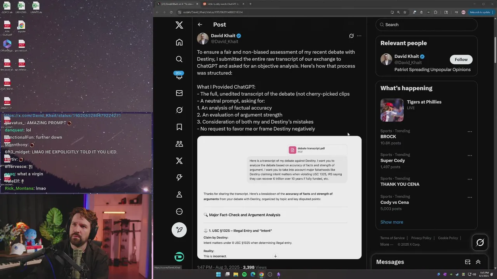Image resolution: width=497 pixels, height=279 pixels.
Task: Go to X home via logo
Action: point(179,25)
